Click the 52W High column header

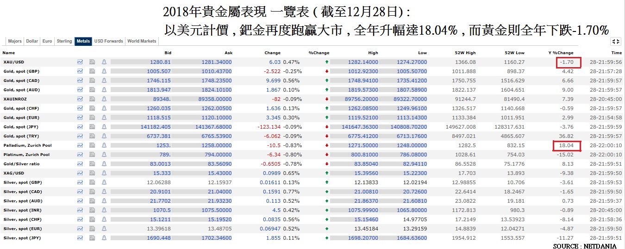click(x=465, y=53)
